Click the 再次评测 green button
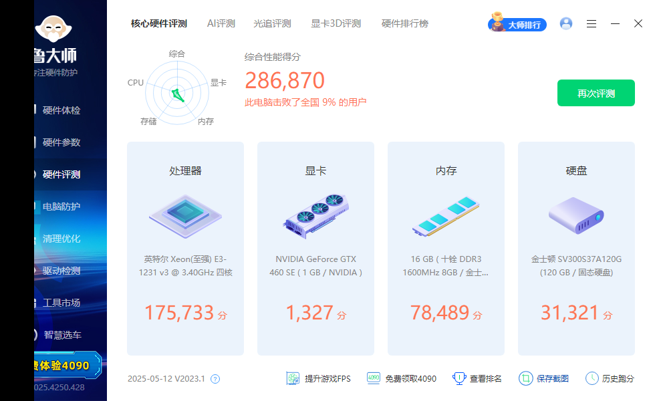The height and width of the screenshot is (401, 655). point(596,93)
